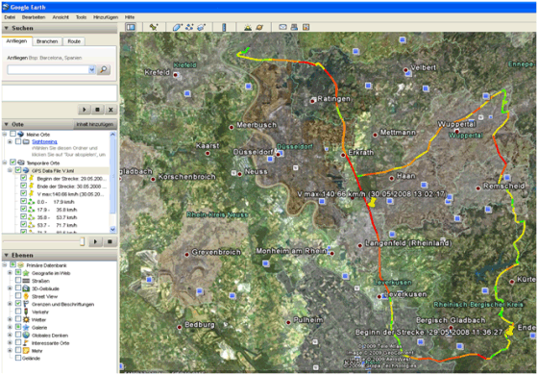Click the Add Polygon toolbar icon
This screenshot has width=538, height=375.
[177, 27]
